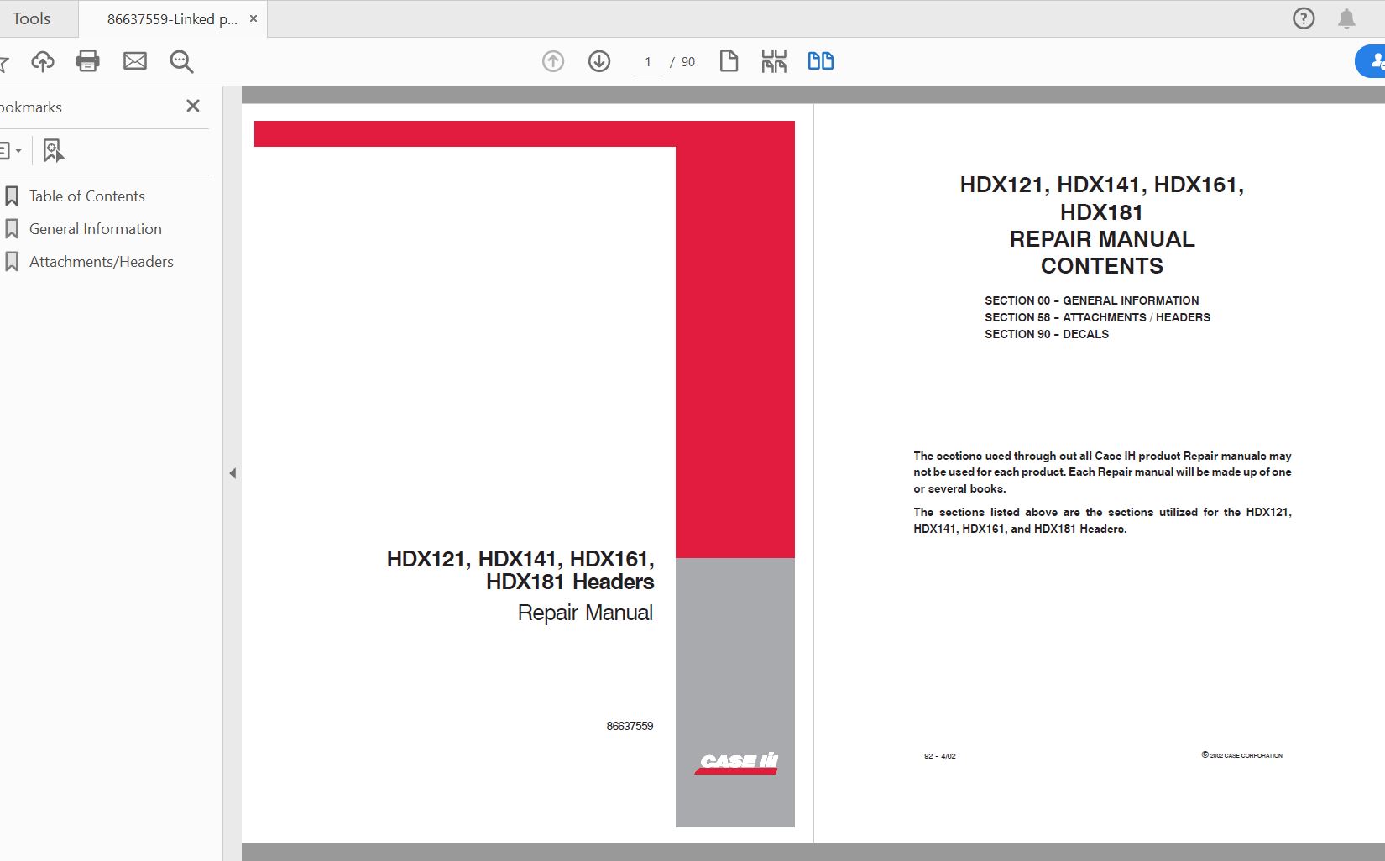Close the Bookmarks panel
Screen dimensions: 1385x861
192,106
